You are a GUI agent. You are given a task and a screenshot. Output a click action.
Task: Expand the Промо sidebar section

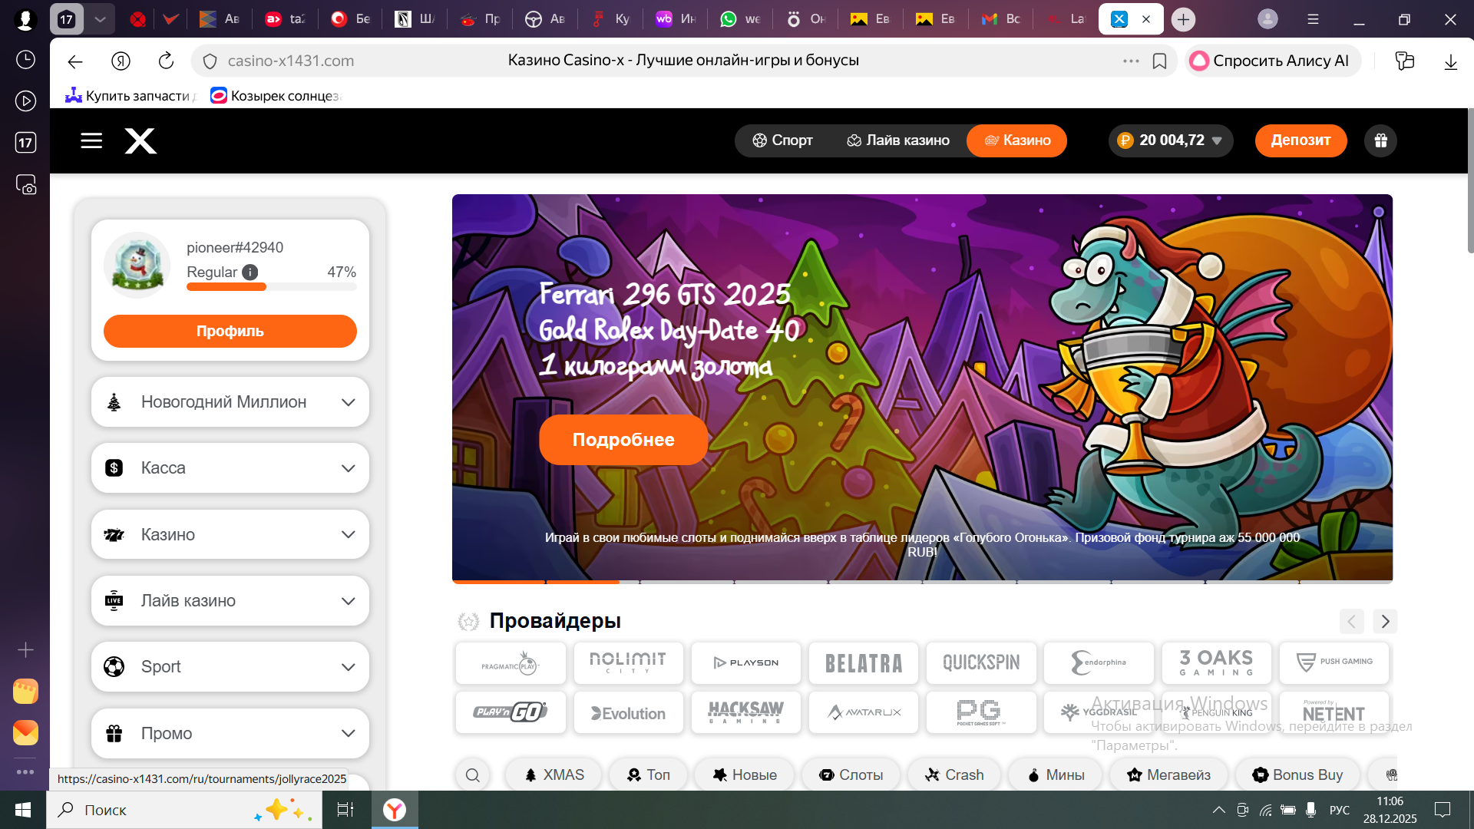point(230,734)
